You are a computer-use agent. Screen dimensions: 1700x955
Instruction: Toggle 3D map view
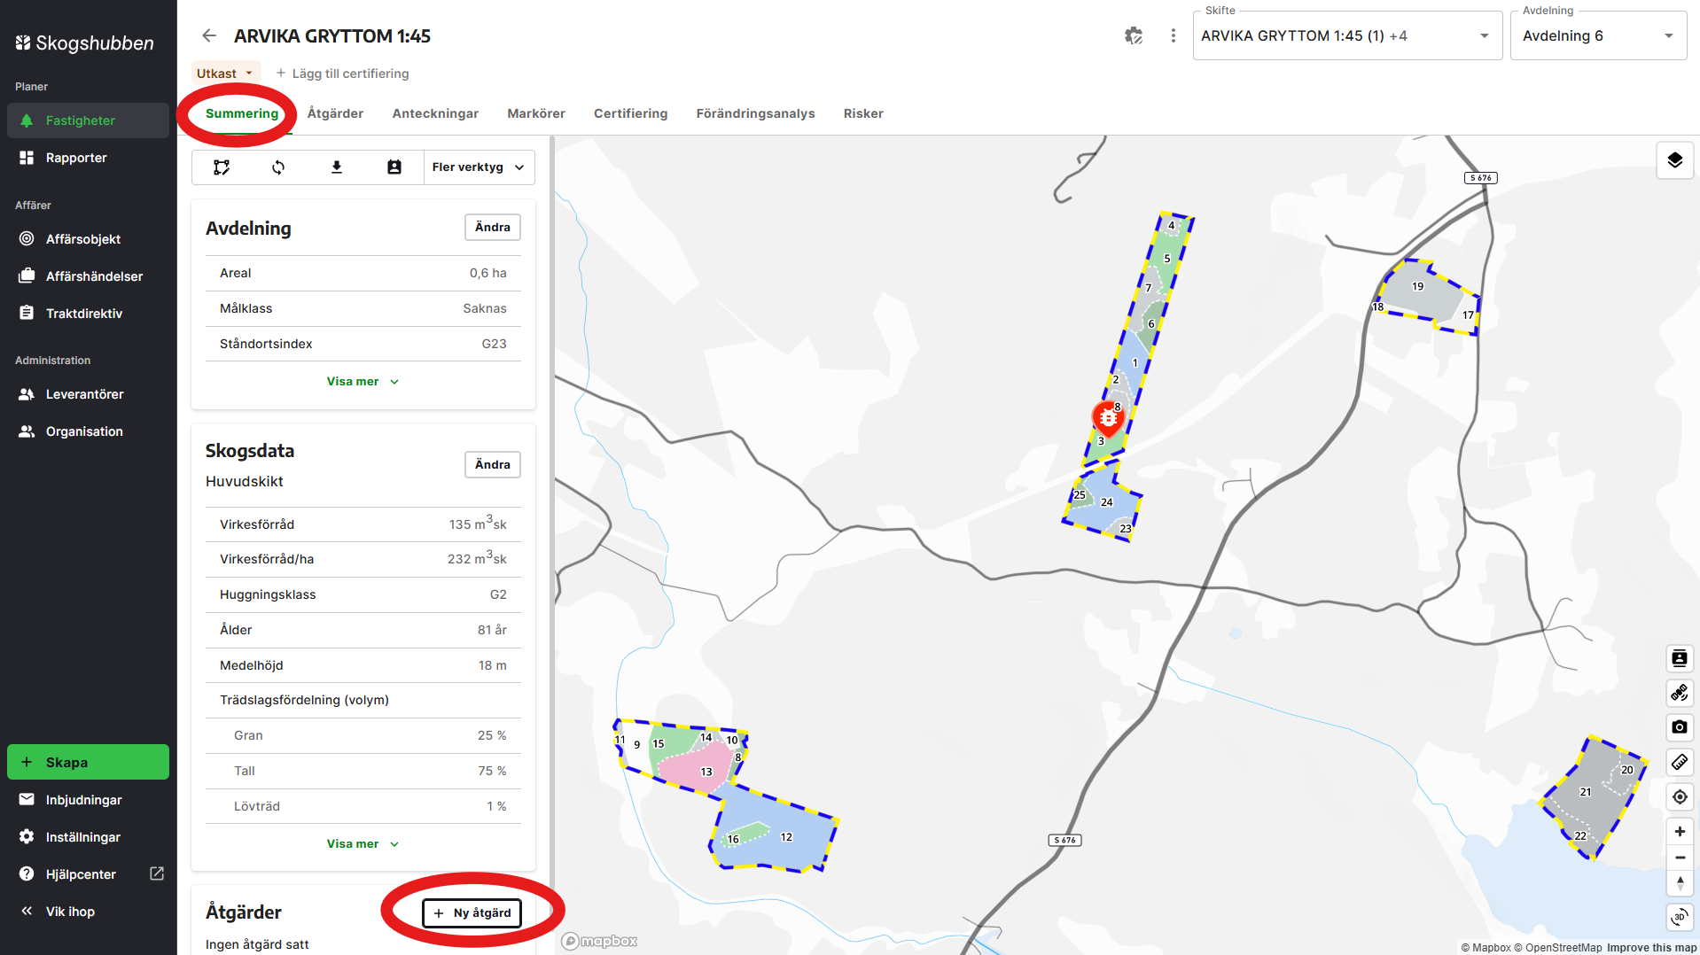point(1679,917)
